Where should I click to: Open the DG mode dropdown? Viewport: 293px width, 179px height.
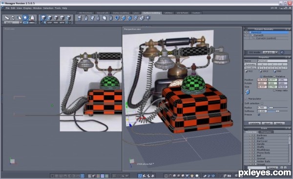270,53
